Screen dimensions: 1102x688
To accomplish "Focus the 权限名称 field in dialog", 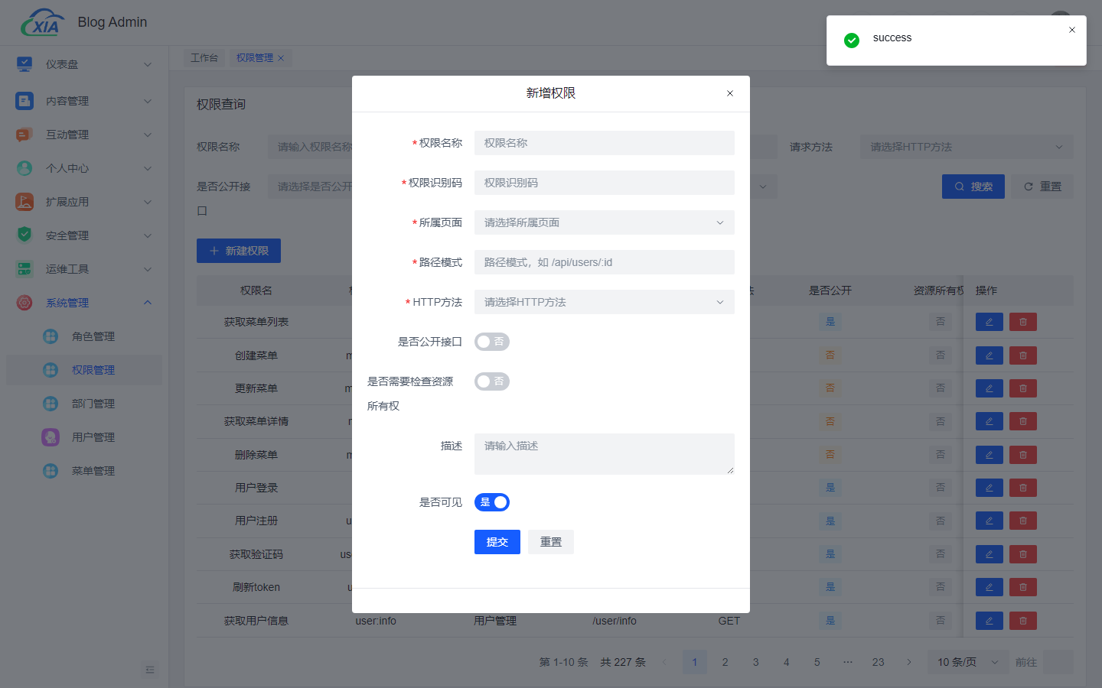I will [x=605, y=143].
